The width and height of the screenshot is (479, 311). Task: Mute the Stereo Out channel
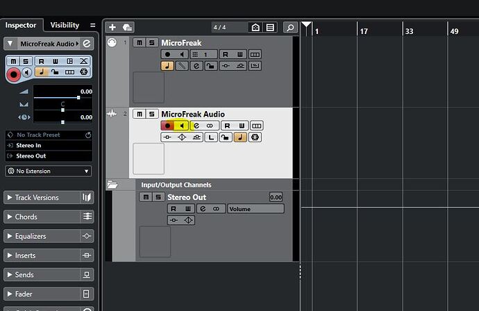[x=146, y=197]
